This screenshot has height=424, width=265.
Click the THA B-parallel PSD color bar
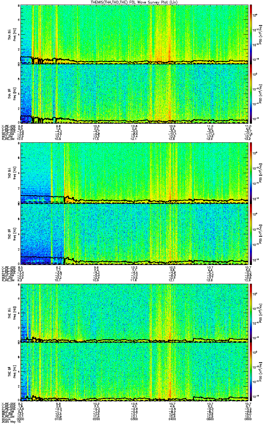pyautogui.click(x=251, y=93)
